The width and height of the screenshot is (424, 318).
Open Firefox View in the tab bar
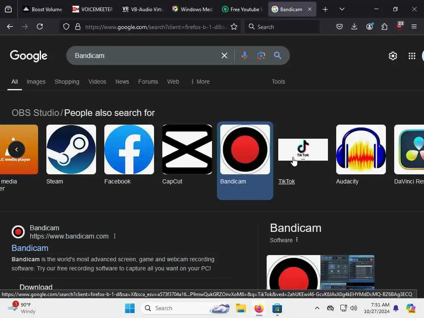pyautogui.click(x=8, y=9)
